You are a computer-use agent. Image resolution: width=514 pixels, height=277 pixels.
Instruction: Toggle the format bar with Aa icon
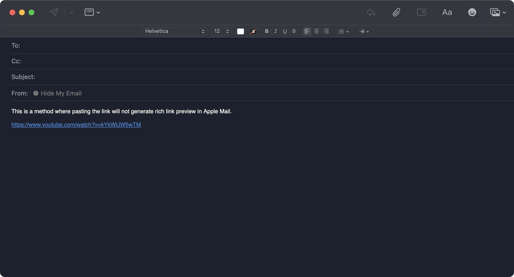click(x=447, y=12)
